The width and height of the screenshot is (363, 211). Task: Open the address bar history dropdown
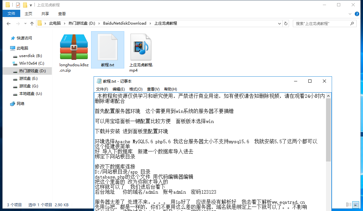(280, 23)
